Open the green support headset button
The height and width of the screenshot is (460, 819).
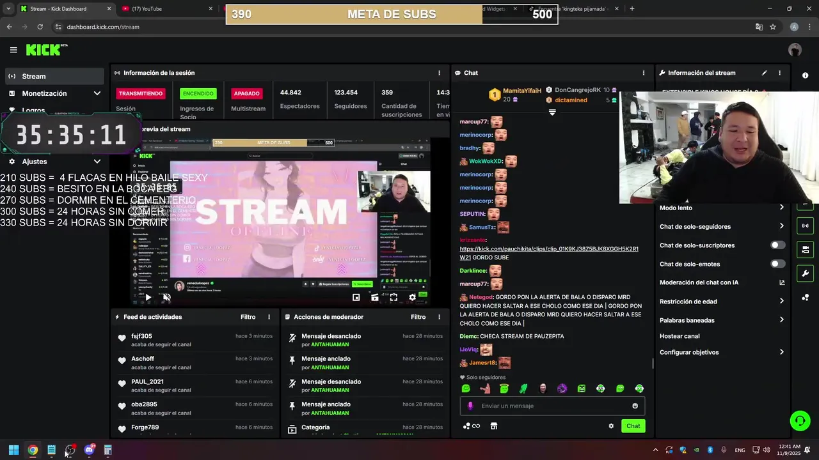click(800, 420)
